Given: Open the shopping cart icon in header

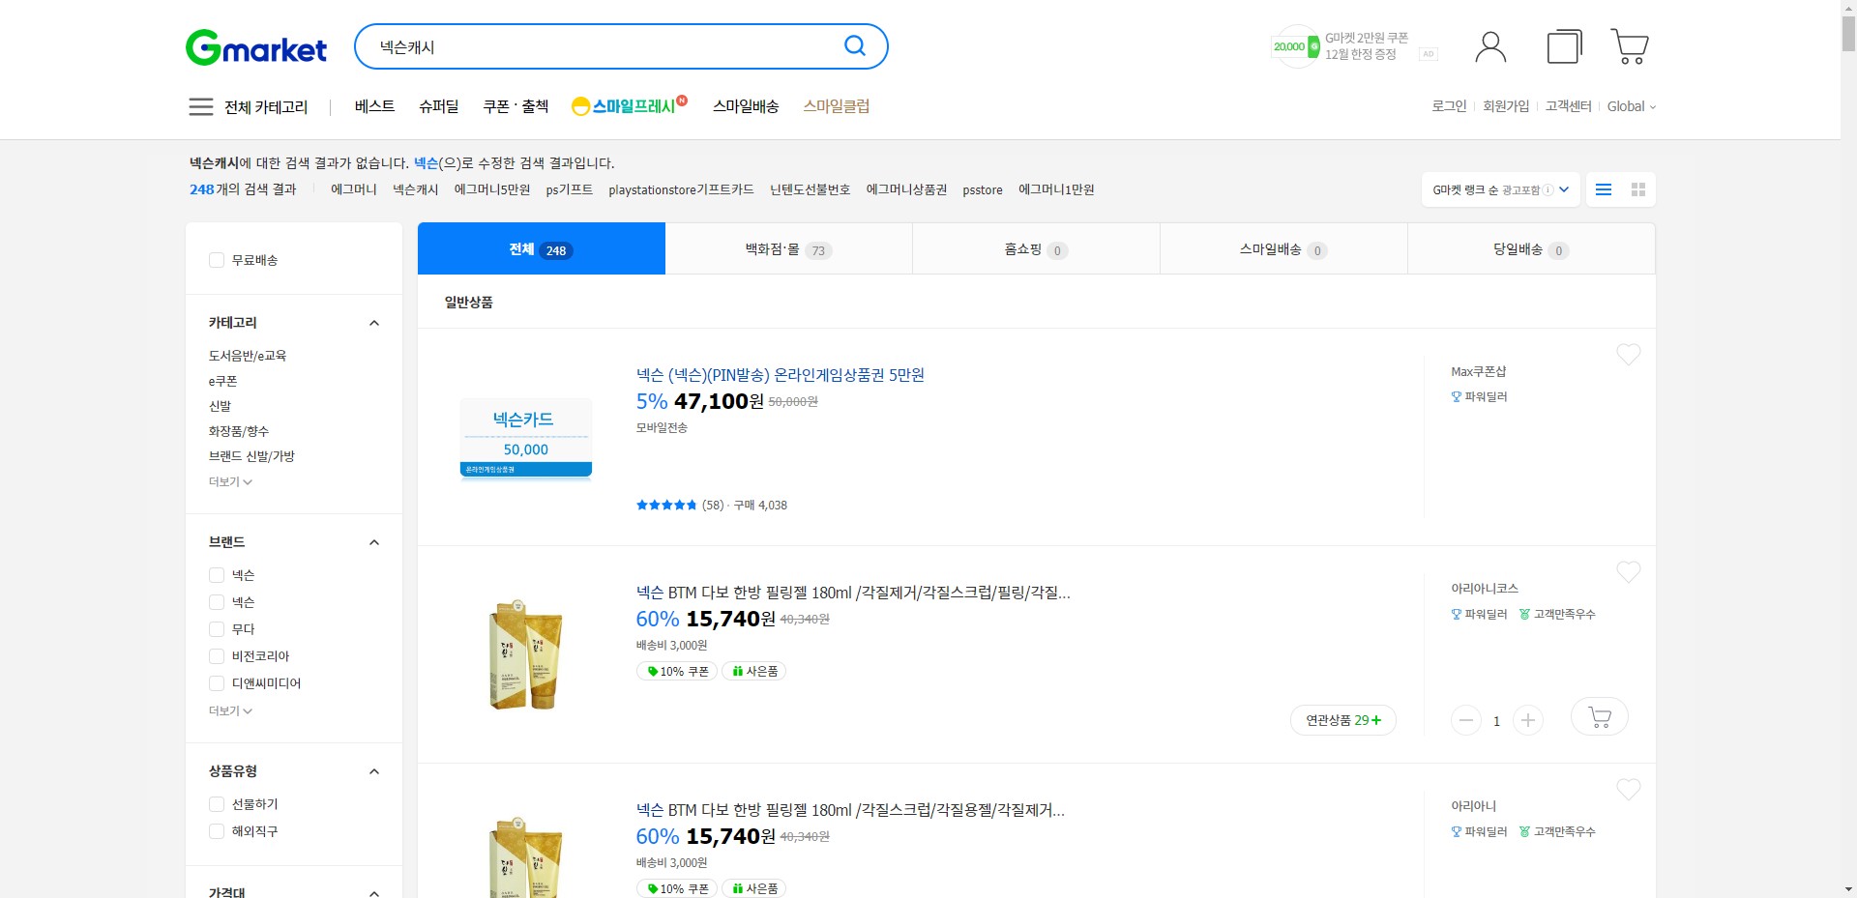Looking at the screenshot, I should coord(1630,46).
